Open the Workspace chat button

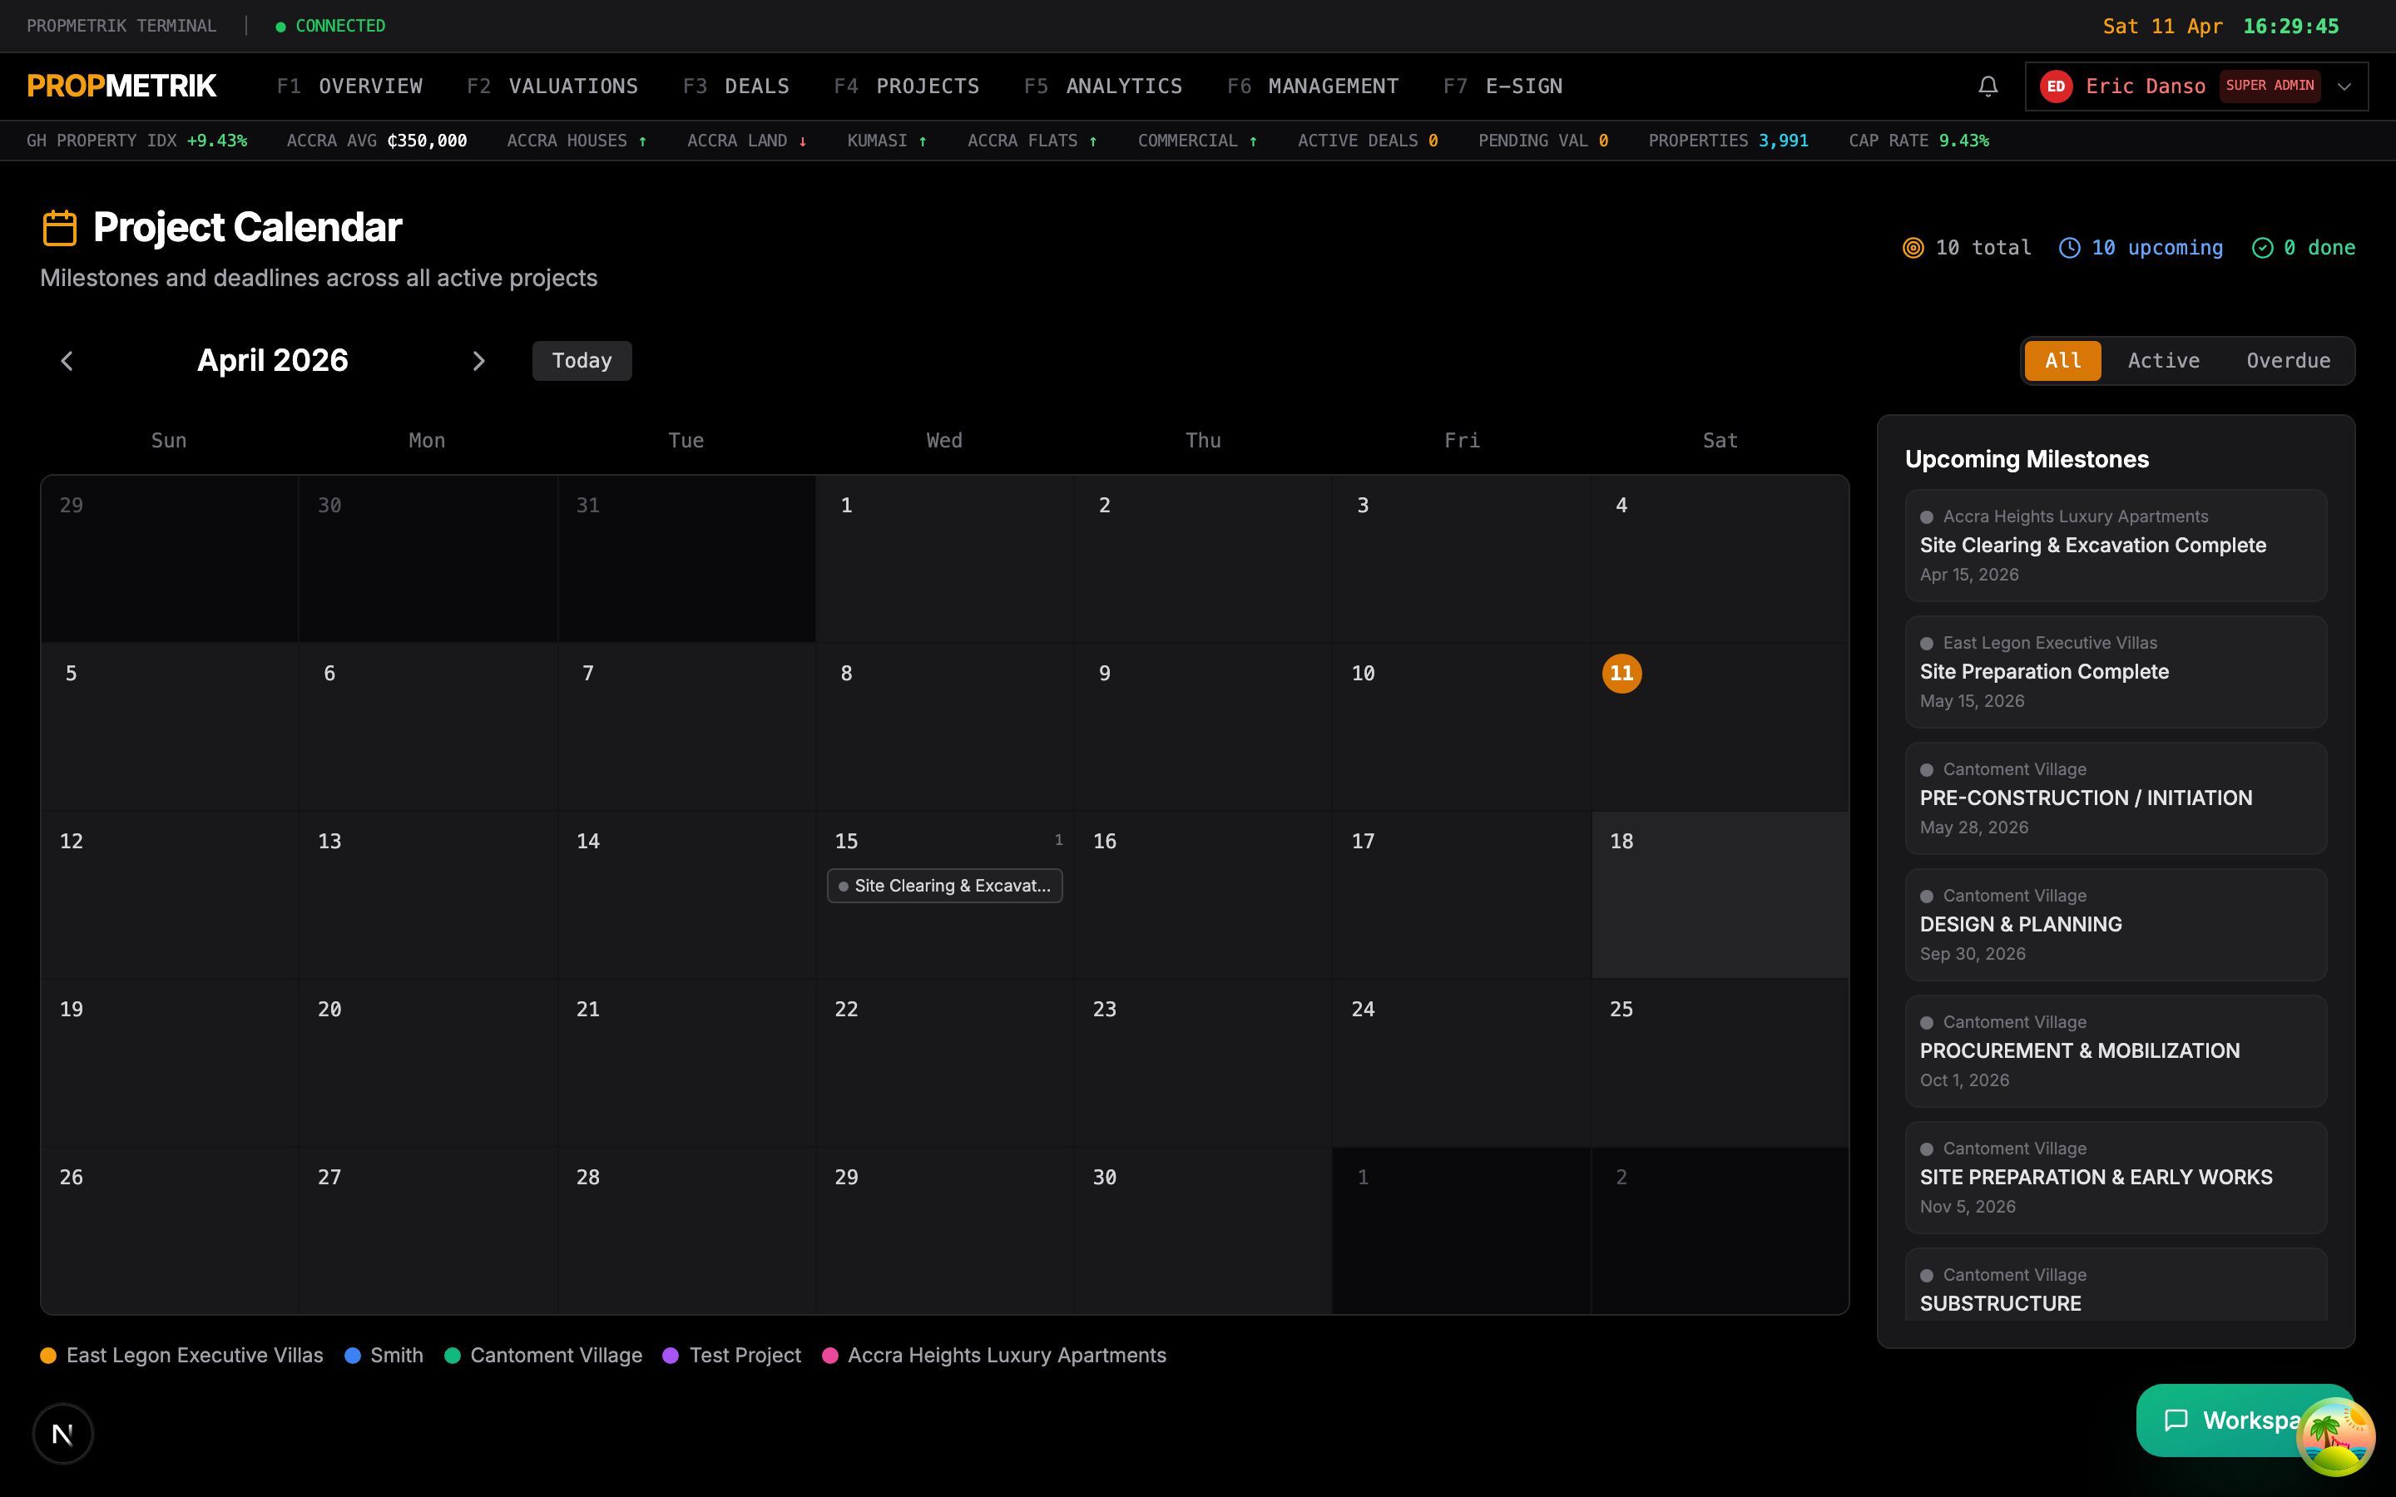pyautogui.click(x=2218, y=1420)
